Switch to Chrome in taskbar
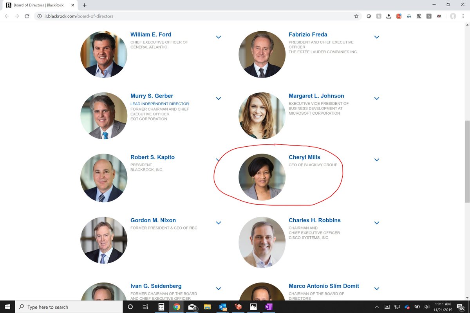 point(177,307)
